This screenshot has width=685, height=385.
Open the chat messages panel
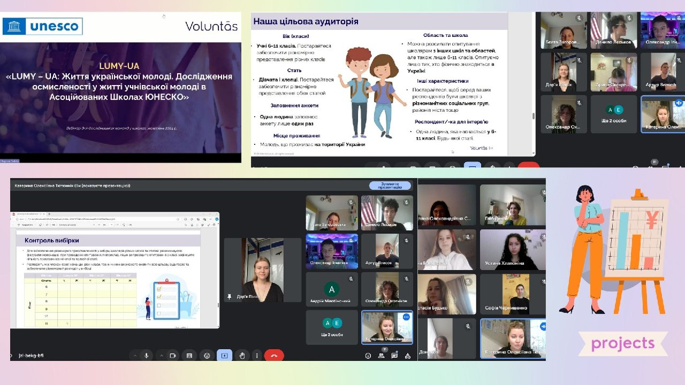tap(394, 356)
